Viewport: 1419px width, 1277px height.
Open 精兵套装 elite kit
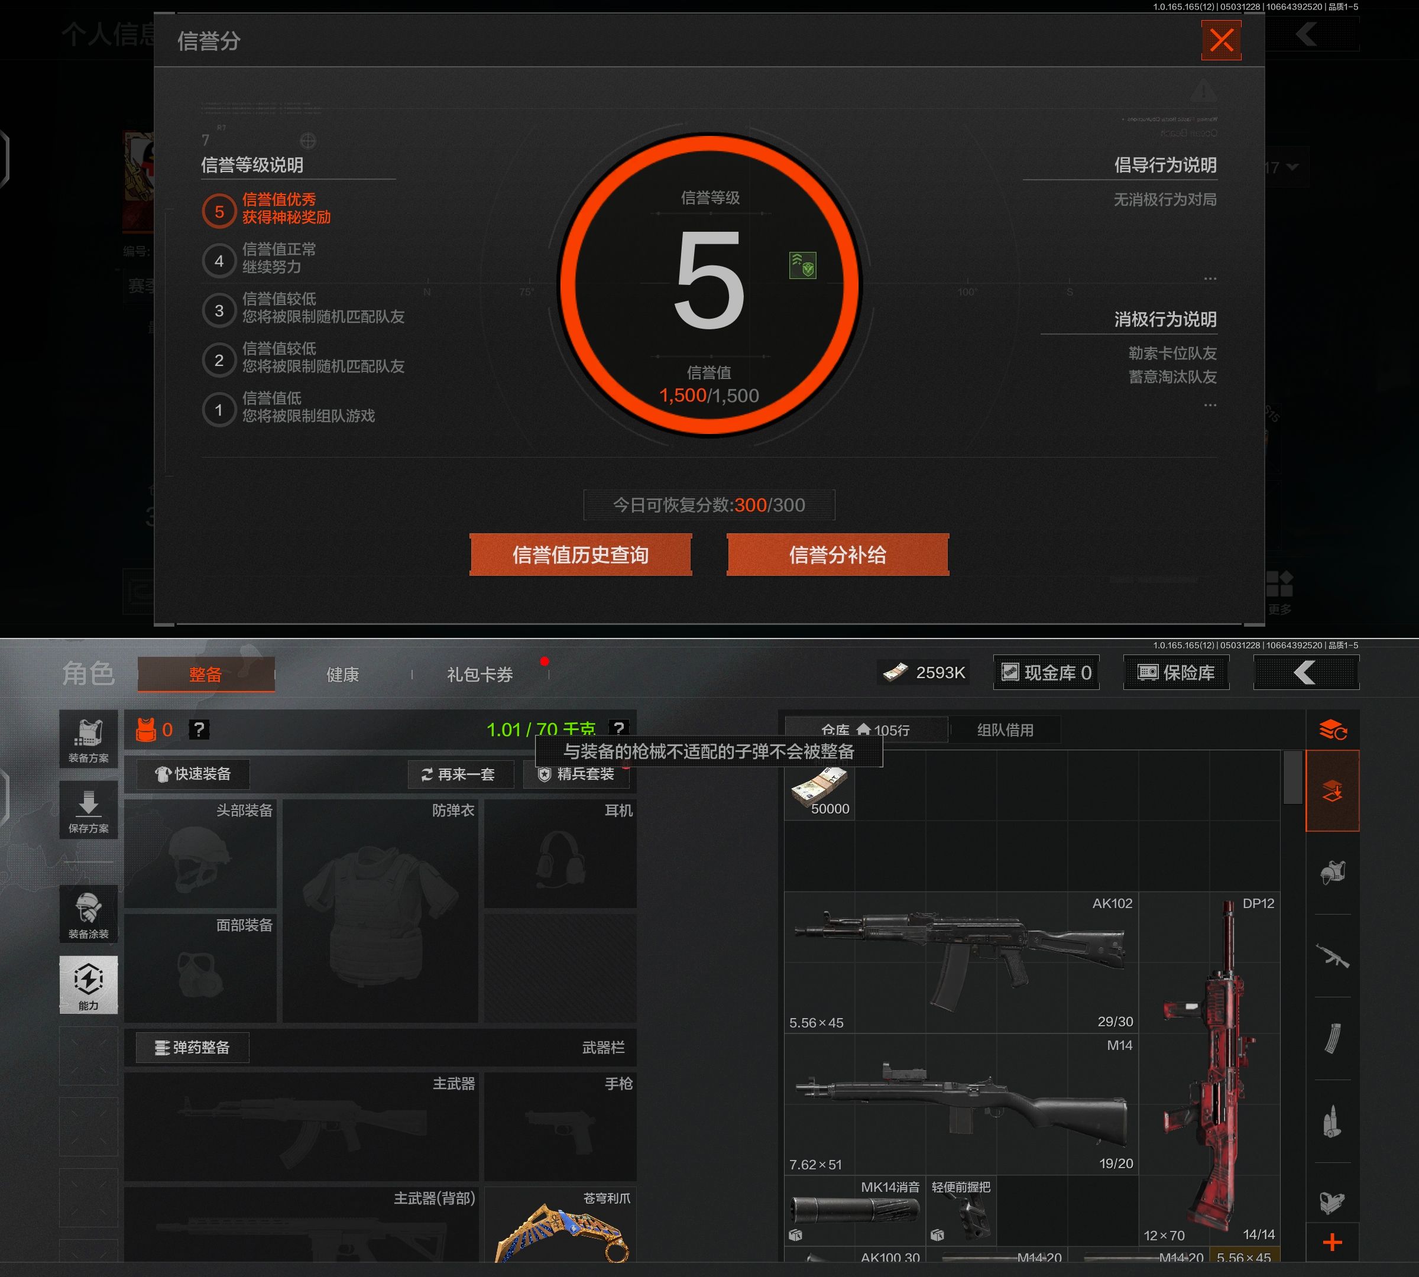(576, 774)
